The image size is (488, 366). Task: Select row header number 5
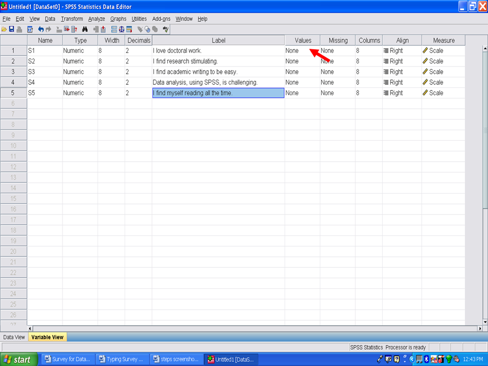[x=13, y=93]
